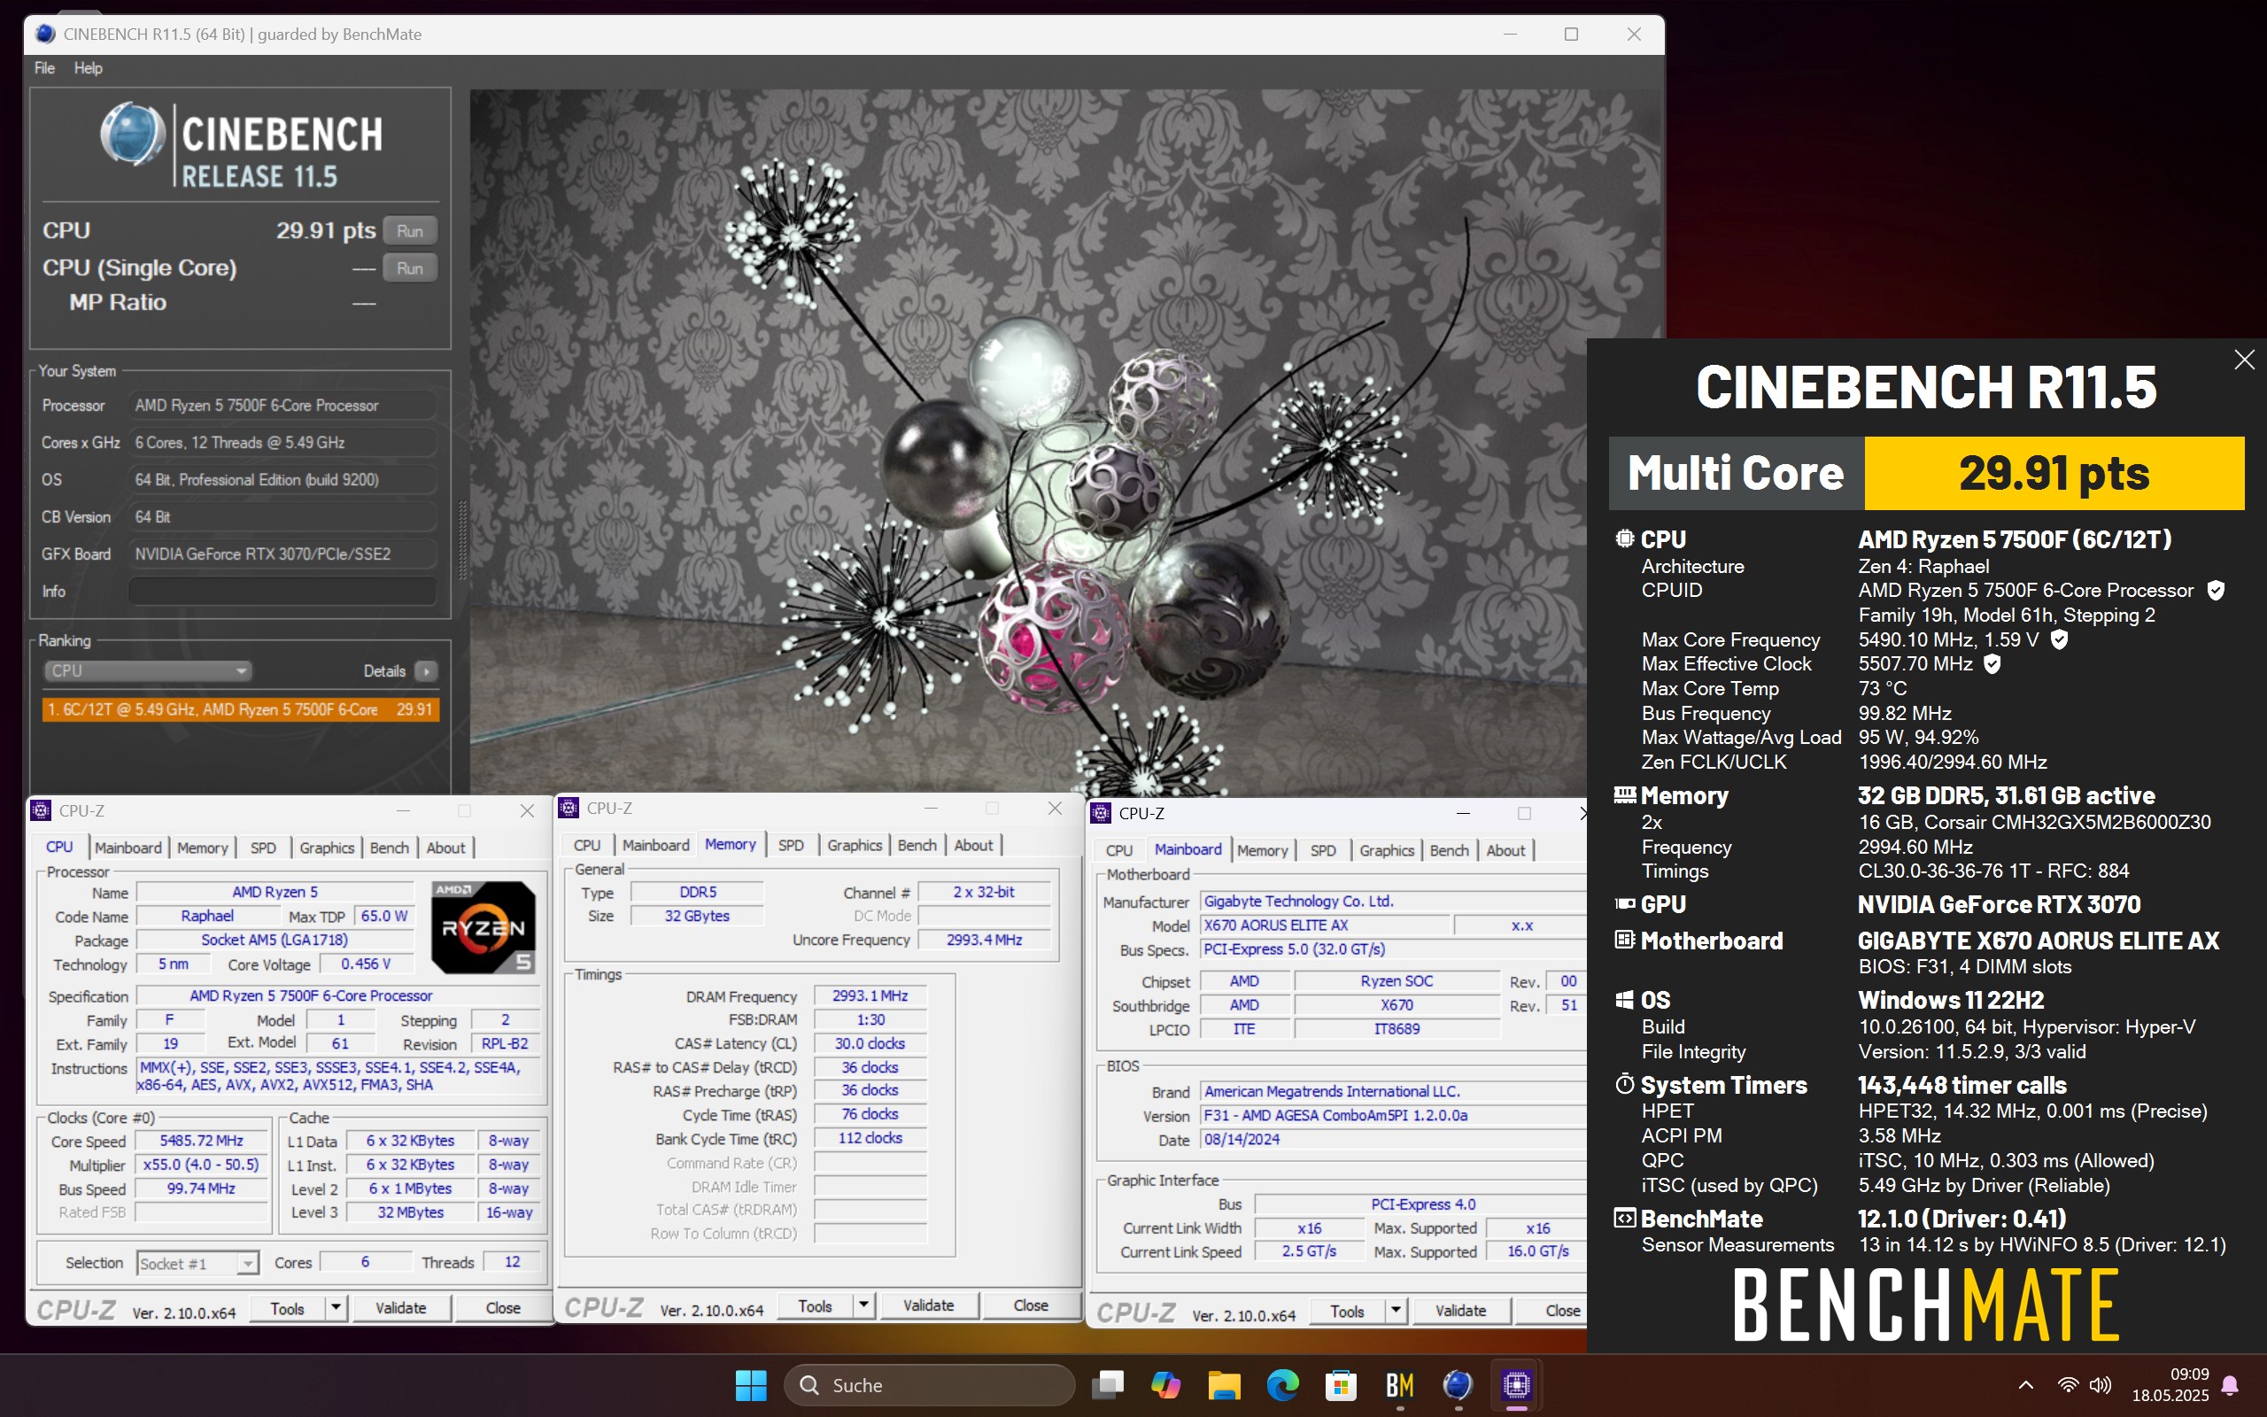The height and width of the screenshot is (1417, 2267).
Task: Click the Ryzen 5 logo in CPU-Z
Action: pos(484,926)
